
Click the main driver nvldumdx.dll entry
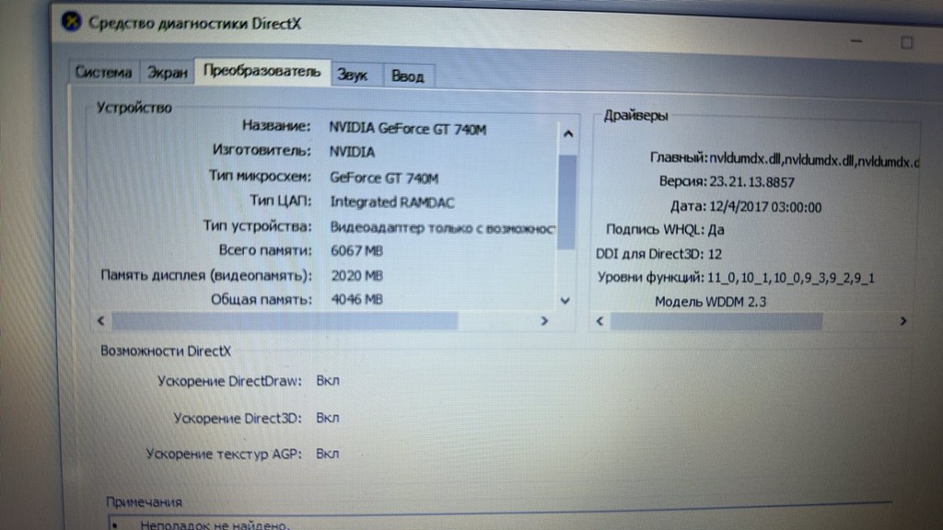coord(814,160)
